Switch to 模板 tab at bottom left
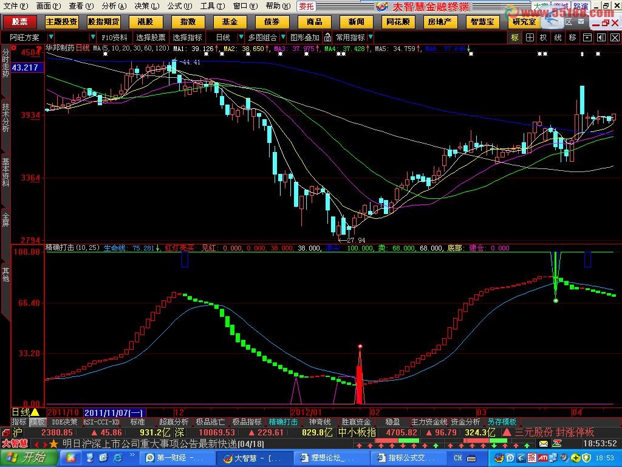Screen dimensions: 622x467 point(37,422)
